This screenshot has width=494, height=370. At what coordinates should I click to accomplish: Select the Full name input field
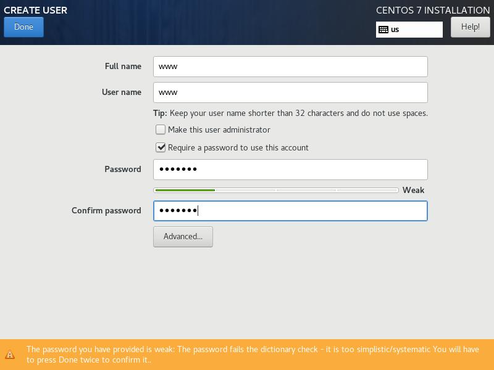click(x=290, y=66)
